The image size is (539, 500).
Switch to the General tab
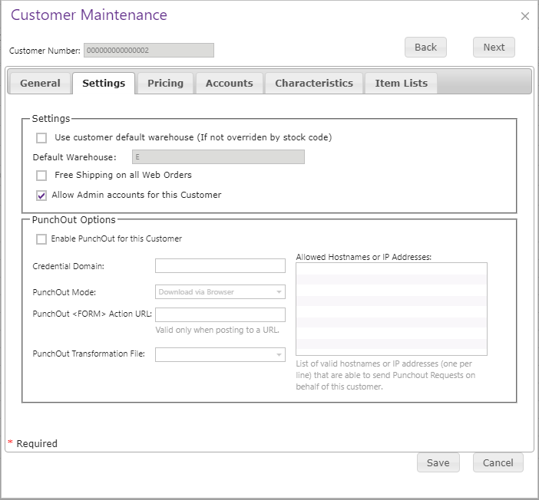click(x=40, y=84)
